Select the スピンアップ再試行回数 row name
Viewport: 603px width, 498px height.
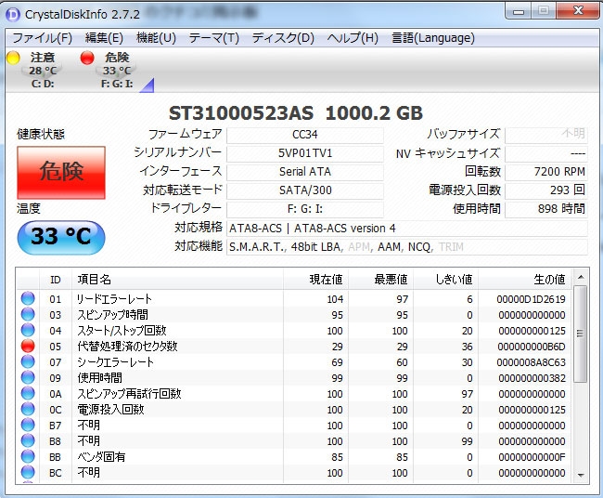coord(129,394)
